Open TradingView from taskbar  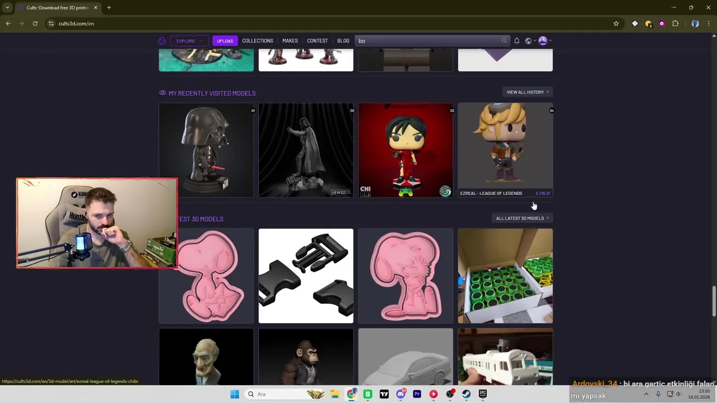click(x=384, y=394)
